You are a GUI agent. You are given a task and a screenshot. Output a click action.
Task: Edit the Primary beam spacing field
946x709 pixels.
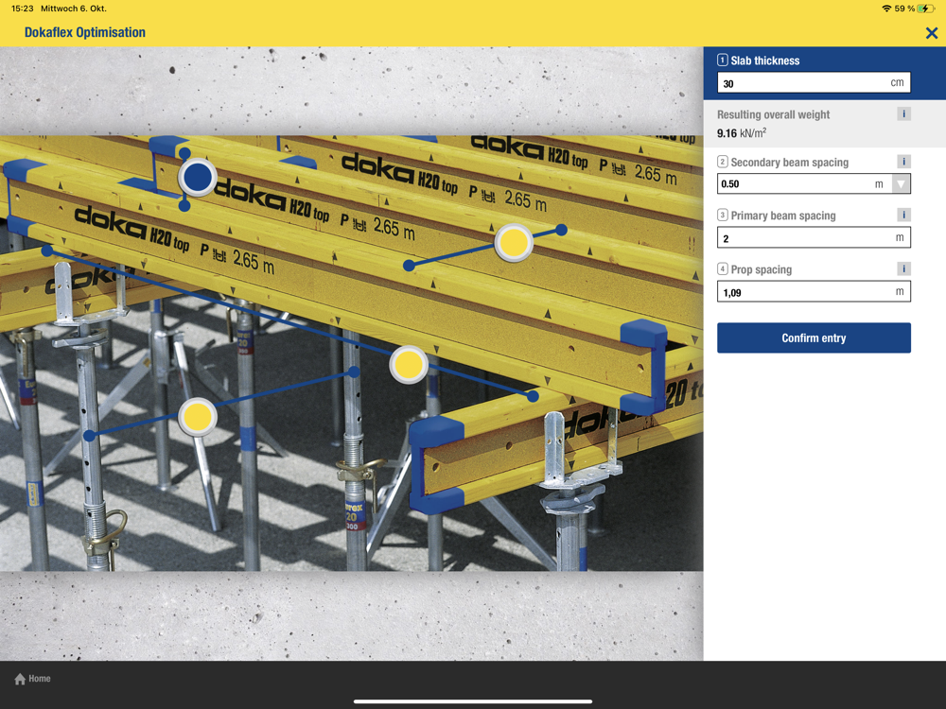[814, 237]
